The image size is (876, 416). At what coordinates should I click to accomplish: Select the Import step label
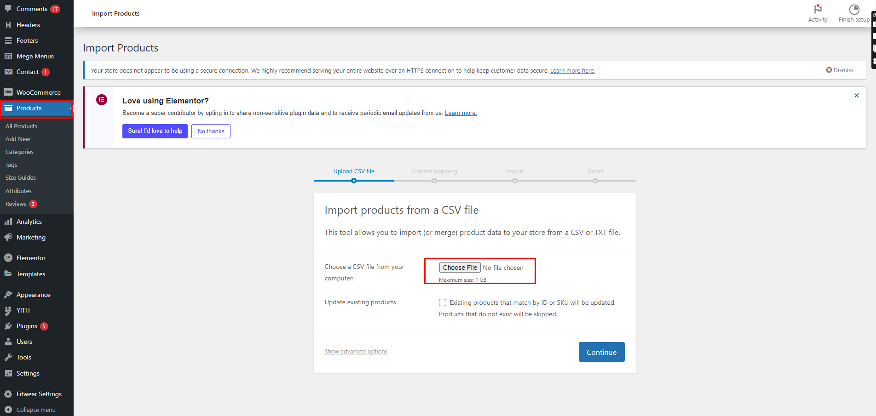pos(515,171)
